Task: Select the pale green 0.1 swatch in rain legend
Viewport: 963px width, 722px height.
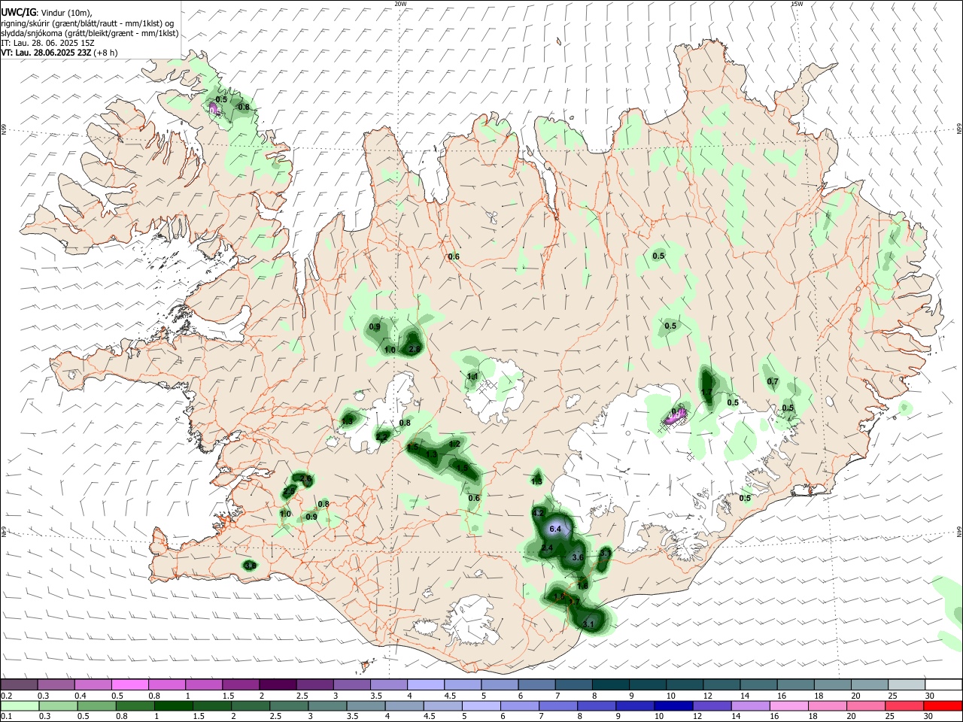Action: click(20, 705)
